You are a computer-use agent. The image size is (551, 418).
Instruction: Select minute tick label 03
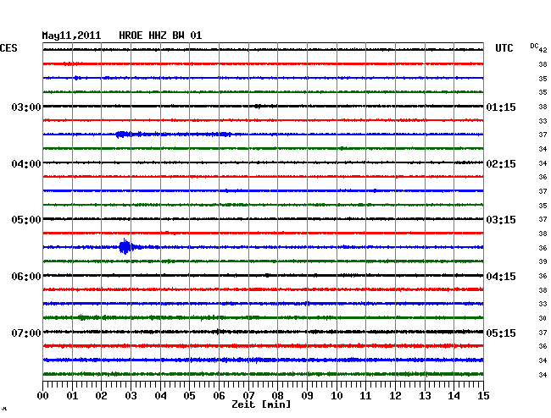tap(131, 395)
